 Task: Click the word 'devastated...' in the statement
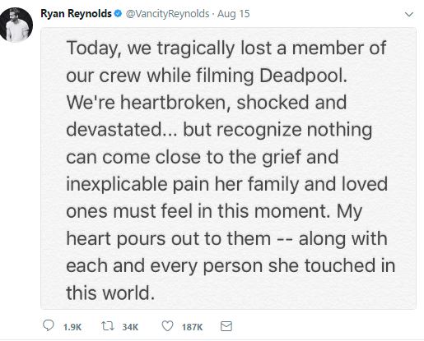(122, 130)
